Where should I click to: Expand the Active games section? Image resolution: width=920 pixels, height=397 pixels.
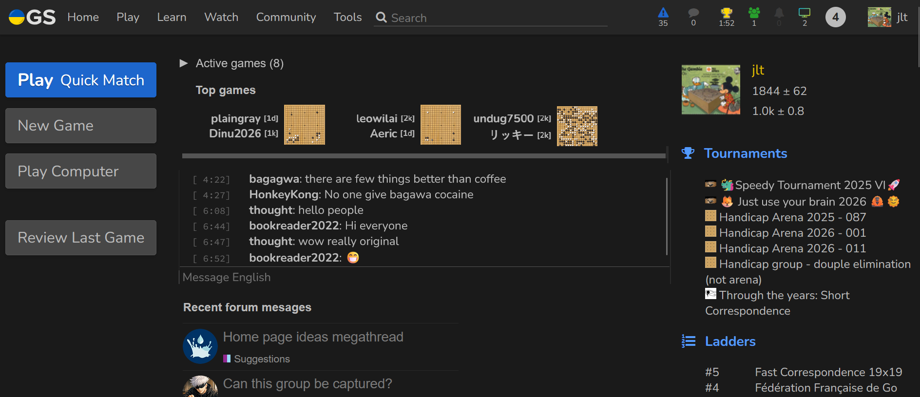[x=184, y=63]
